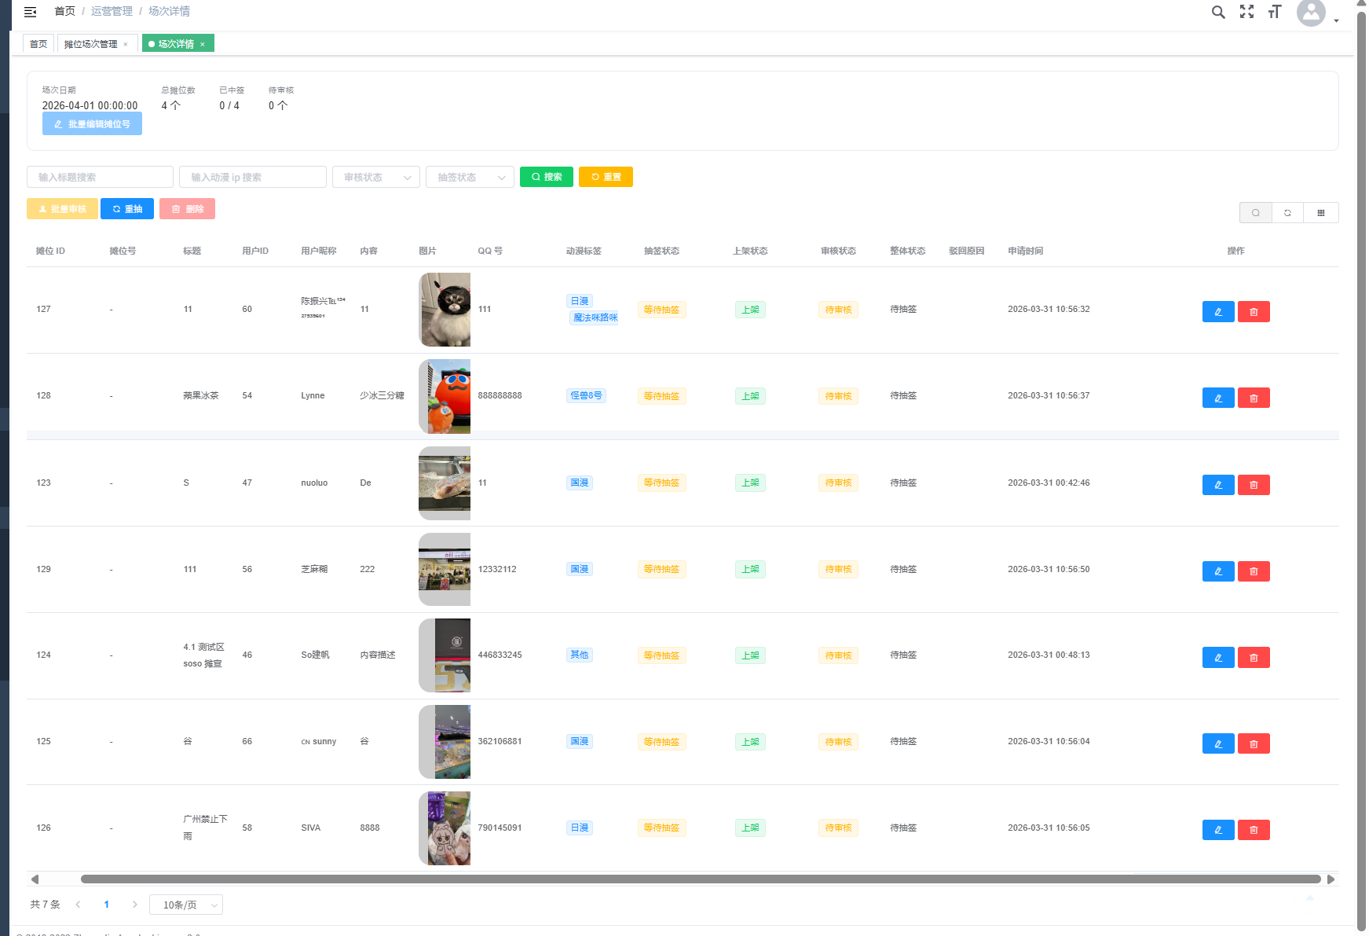The width and height of the screenshot is (1369, 936).
Task: Open the header search magnifier icon
Action: pyautogui.click(x=1217, y=12)
